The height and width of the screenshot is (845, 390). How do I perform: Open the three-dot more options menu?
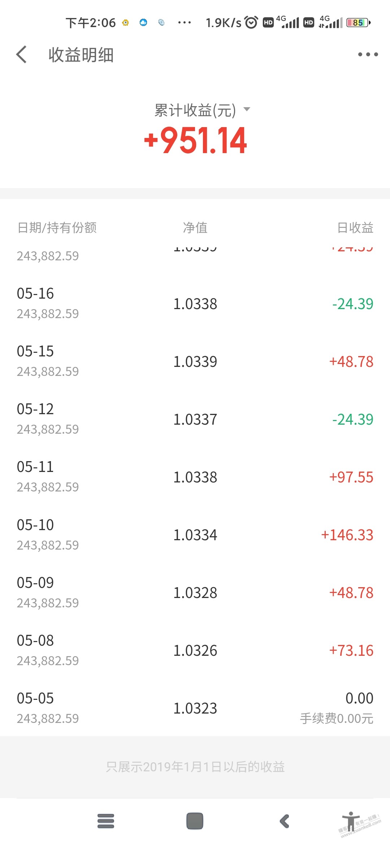tap(368, 55)
